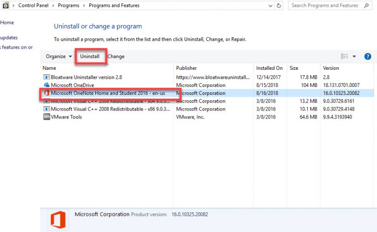Click VMware, Inc. publisher cell

tap(190, 117)
